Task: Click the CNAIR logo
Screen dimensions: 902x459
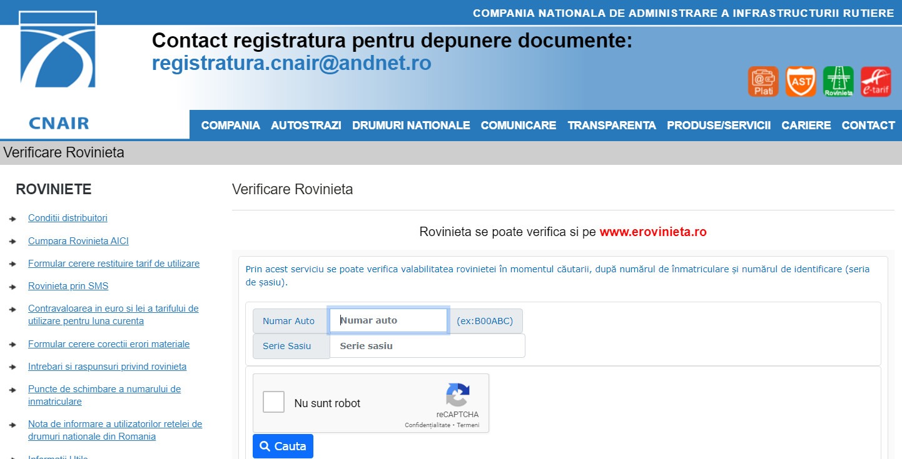Action: pyautogui.click(x=58, y=69)
